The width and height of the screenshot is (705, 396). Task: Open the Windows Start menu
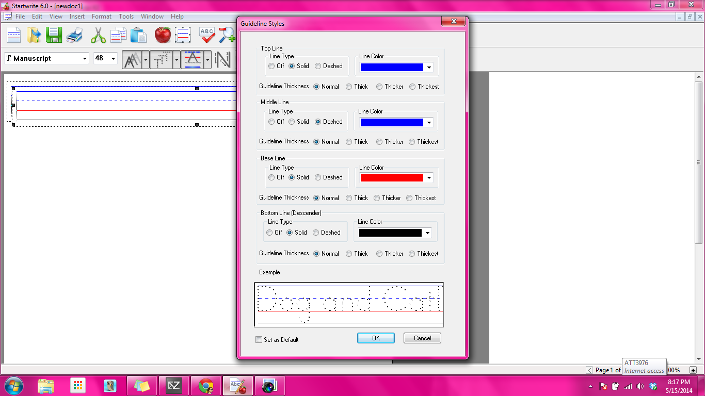point(13,386)
